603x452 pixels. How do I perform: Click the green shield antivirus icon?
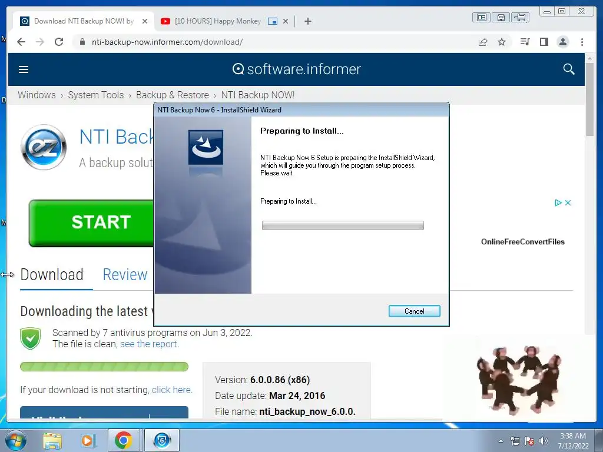[x=31, y=338]
